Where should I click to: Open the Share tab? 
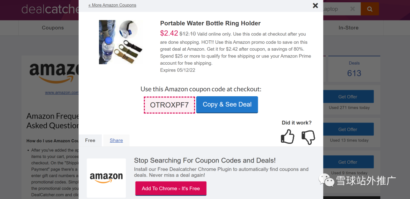click(116, 140)
